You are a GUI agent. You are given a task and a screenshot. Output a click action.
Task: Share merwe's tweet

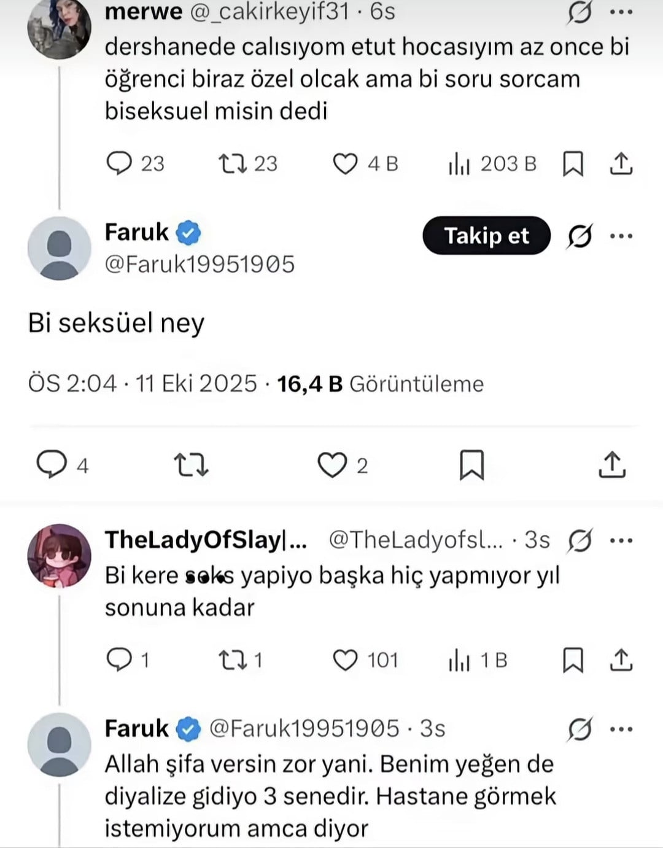621,164
